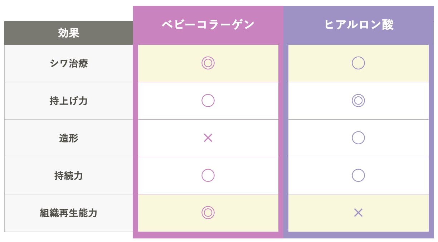
Task: Click double-circle icon for ヒアルロン酸 持上げ力
Action: tap(358, 101)
